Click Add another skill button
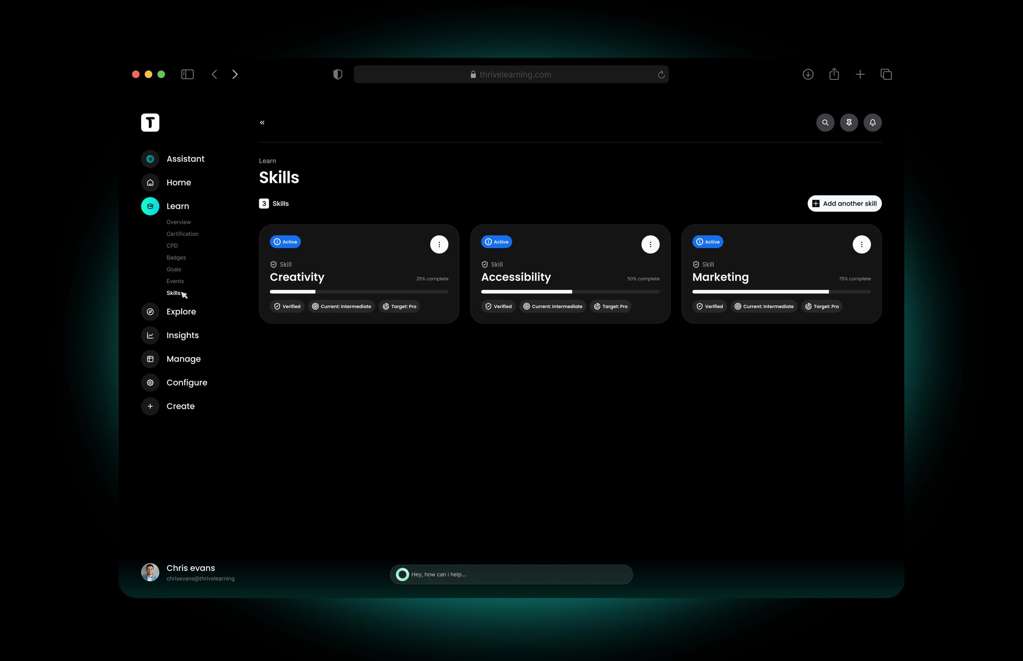The width and height of the screenshot is (1023, 661). (x=844, y=203)
